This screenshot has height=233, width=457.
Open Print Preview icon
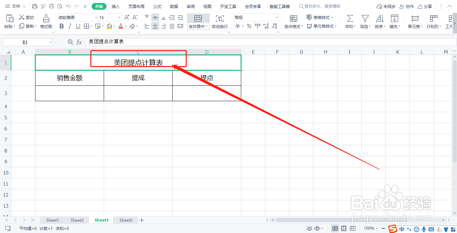60,6
